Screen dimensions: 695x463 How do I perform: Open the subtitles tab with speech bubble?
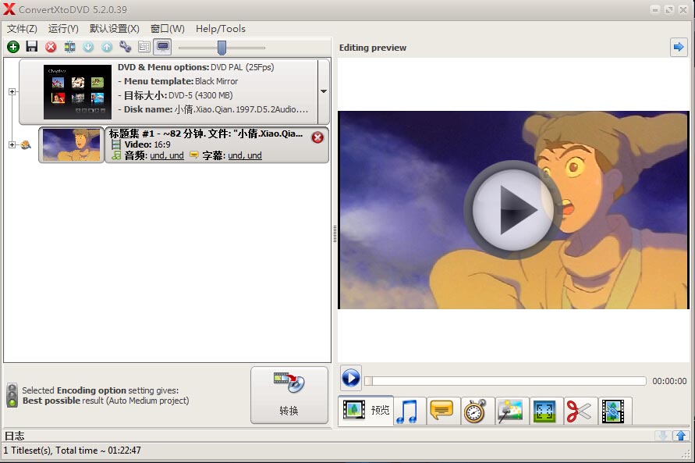coord(442,411)
